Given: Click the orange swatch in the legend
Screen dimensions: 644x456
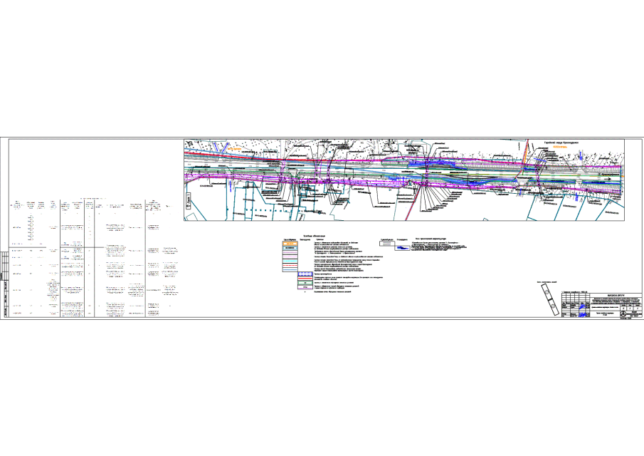Looking at the screenshot, I should point(290,244).
